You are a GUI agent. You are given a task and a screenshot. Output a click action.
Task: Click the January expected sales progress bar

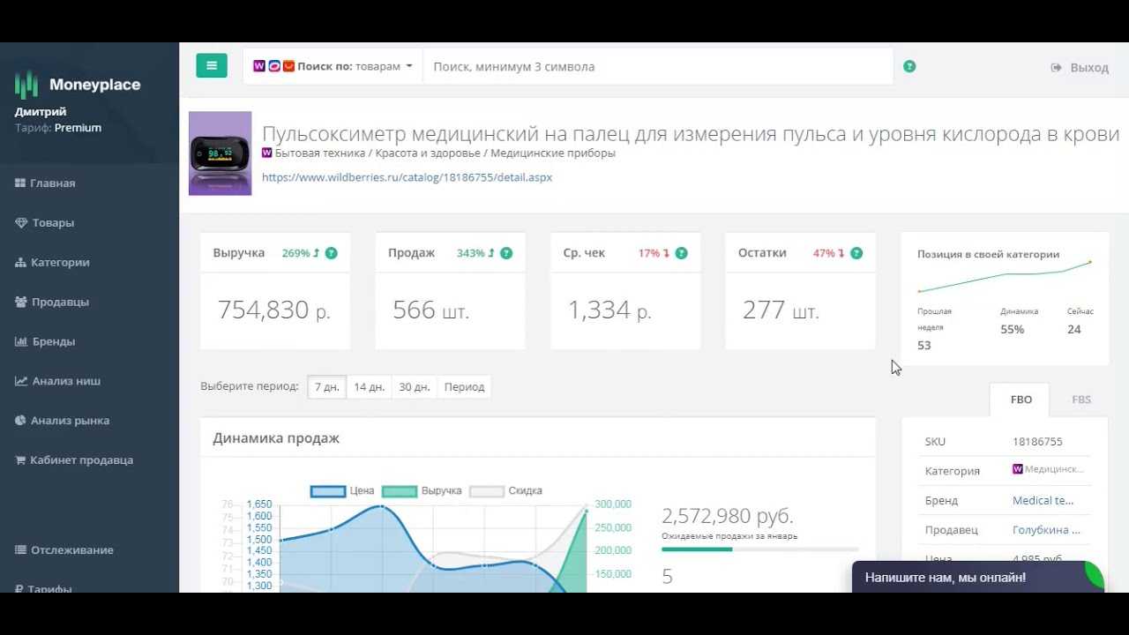point(759,549)
